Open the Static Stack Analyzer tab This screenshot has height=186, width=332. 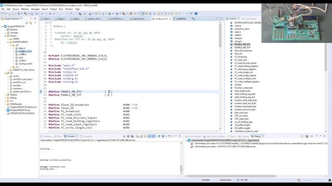214,136
